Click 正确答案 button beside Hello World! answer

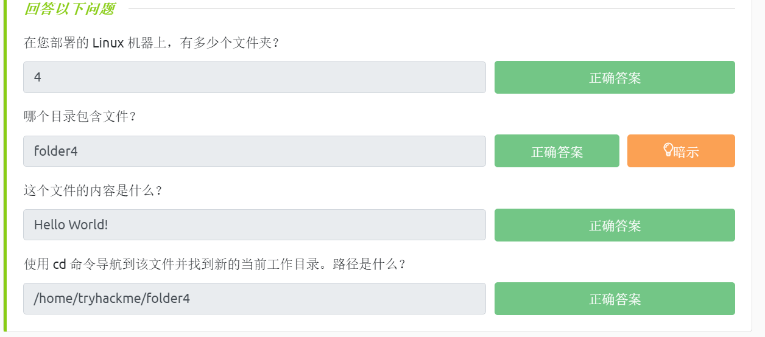[615, 225]
